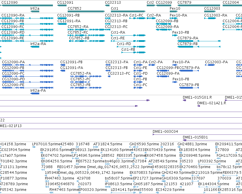Open EST EK144304.5prime
242x194 pixels.
point(214,184)
